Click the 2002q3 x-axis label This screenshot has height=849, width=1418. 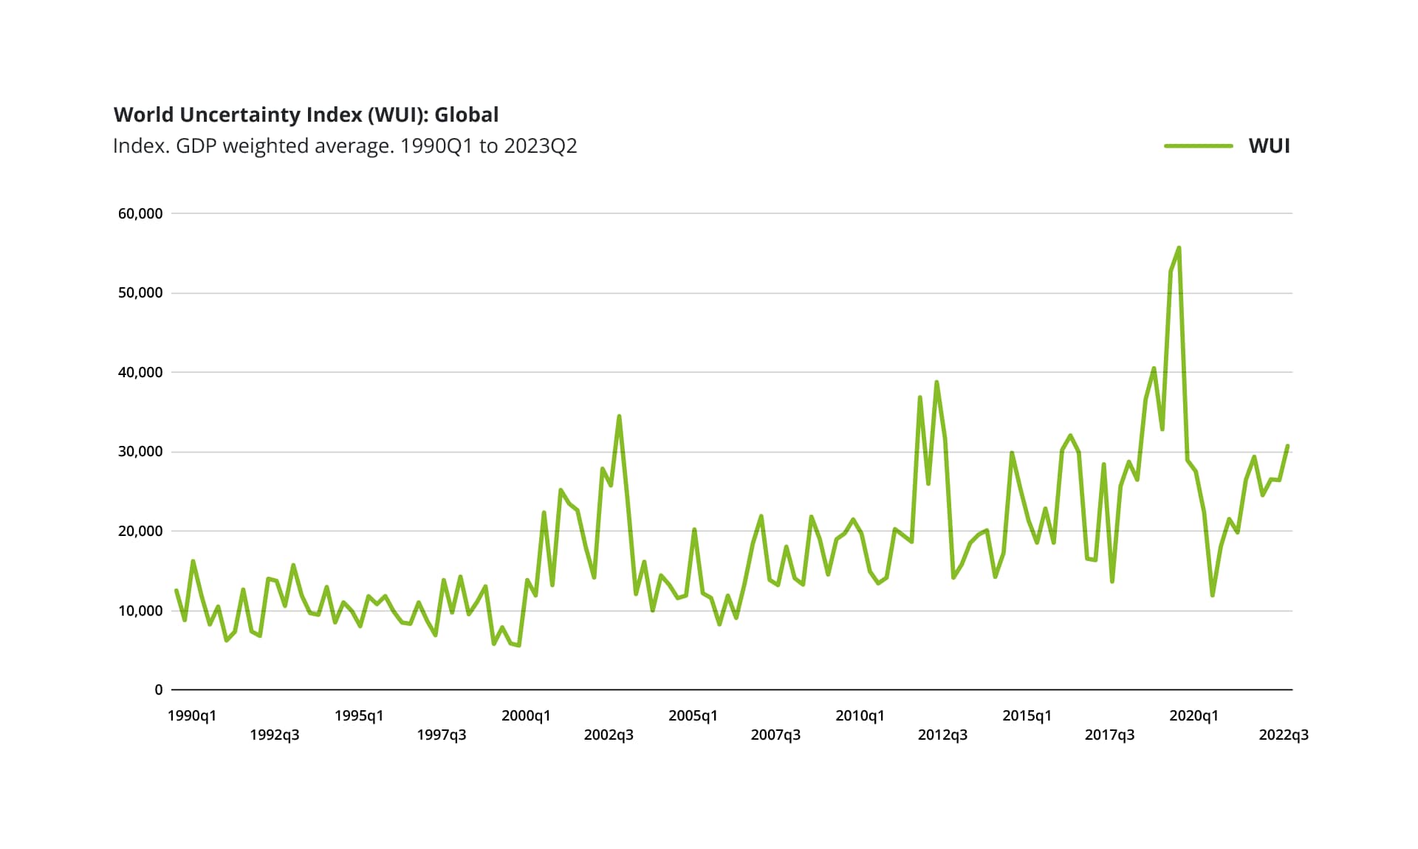tap(609, 735)
